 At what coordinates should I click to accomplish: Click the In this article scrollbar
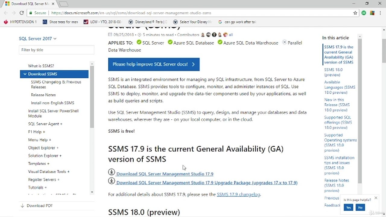coord(360,112)
